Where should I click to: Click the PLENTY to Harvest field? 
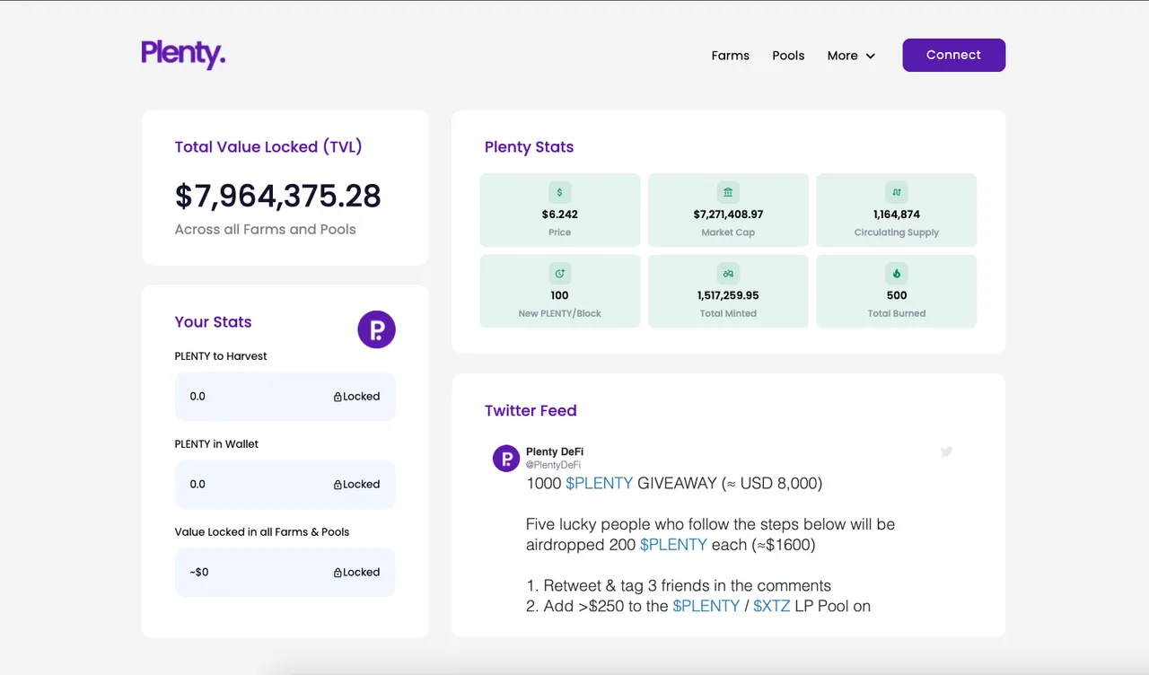pyautogui.click(x=285, y=397)
